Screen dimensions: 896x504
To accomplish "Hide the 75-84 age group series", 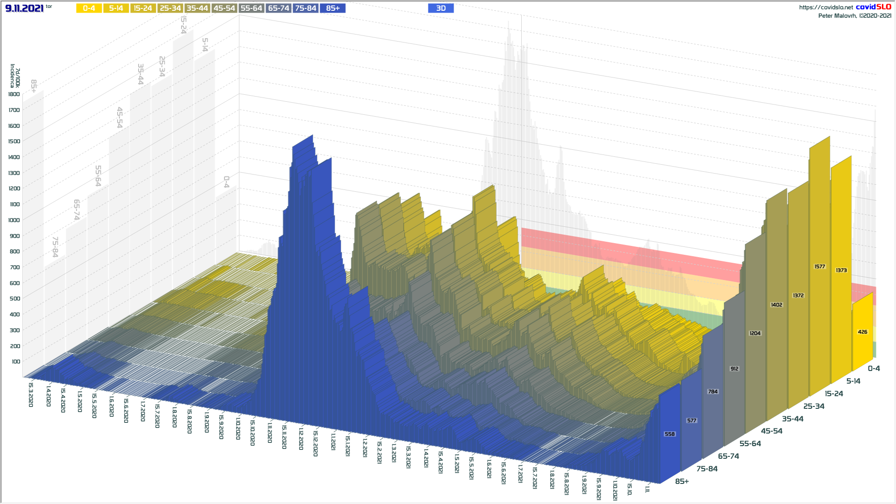I will (x=306, y=8).
